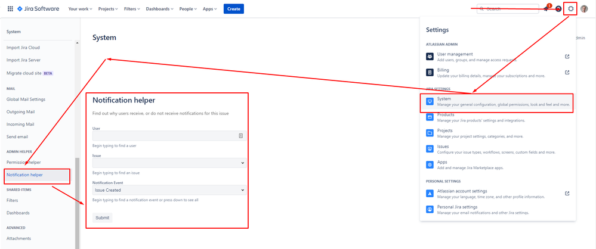Open Global Mail Settings
This screenshot has width=596, height=249.
coord(26,99)
